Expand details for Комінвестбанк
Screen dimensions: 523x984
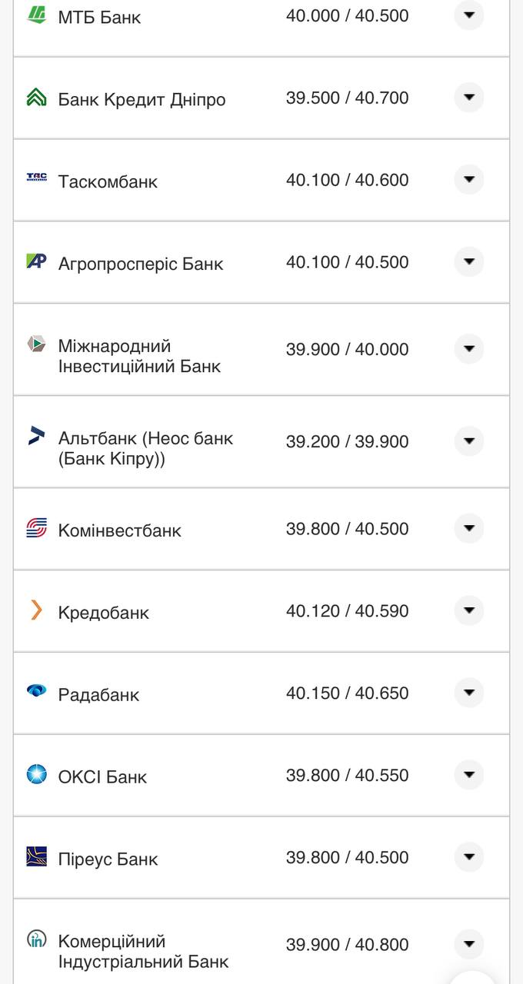(468, 527)
